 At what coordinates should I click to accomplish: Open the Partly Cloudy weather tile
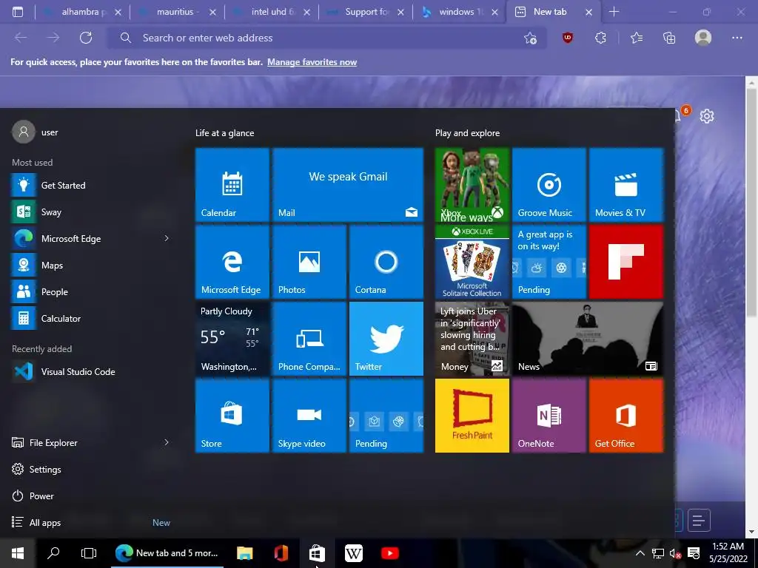point(232,339)
